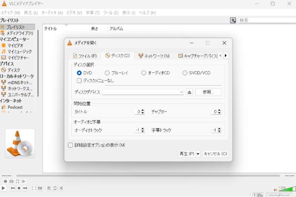Skip to next media track
The width and height of the screenshot is (296, 197).
click(25, 188)
